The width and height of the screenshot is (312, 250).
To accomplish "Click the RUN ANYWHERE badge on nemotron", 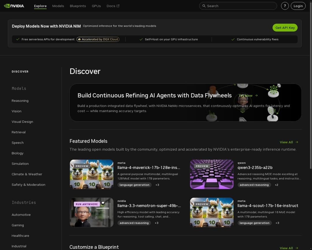I will click(87, 204).
